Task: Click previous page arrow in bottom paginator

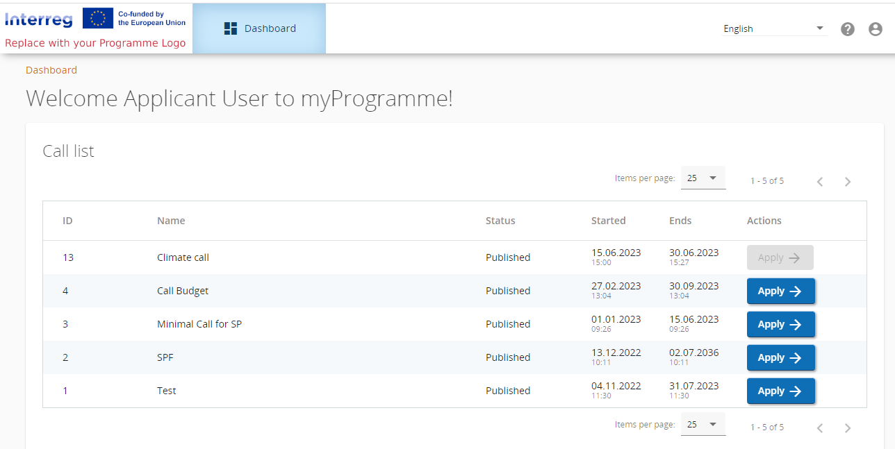Action: [x=820, y=428]
